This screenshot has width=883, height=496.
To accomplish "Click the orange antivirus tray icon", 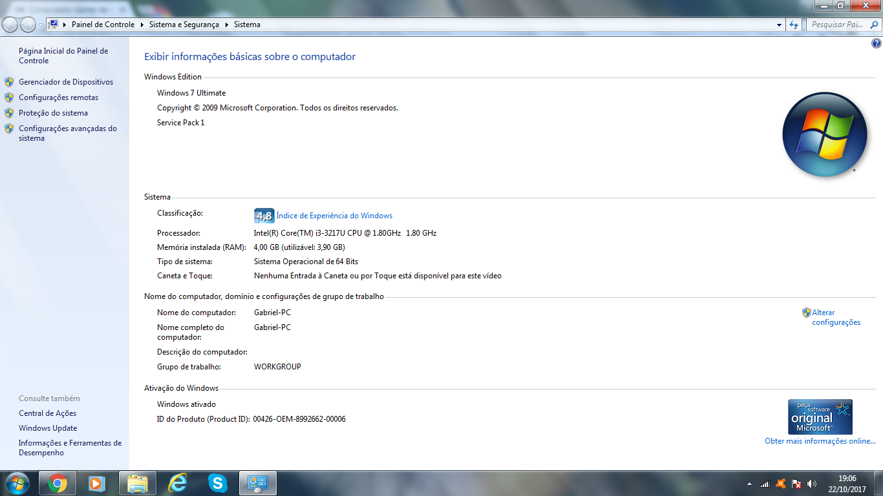I will click(781, 484).
